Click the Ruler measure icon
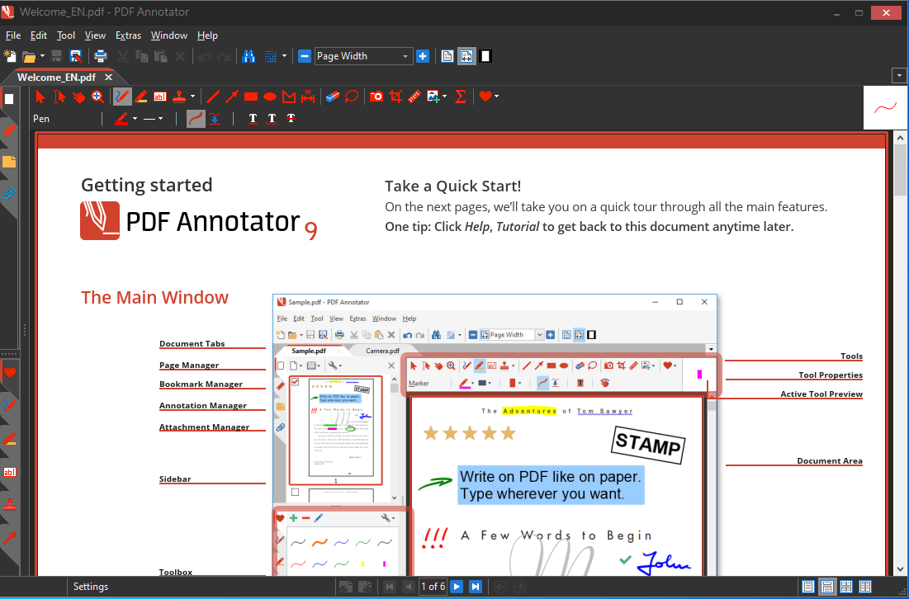Screen dimensions: 909x599 tap(414, 97)
